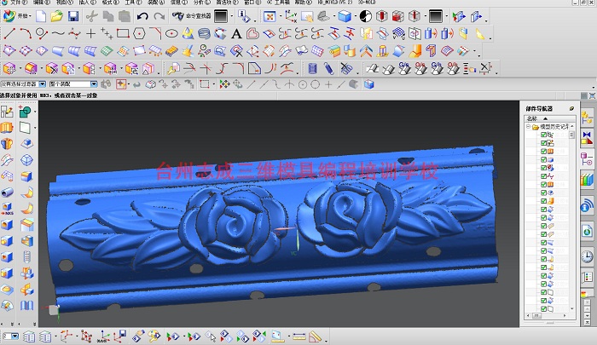This screenshot has height=345, width=597.
Task: Open the 编辑(E) menu
Action: coord(41,2)
